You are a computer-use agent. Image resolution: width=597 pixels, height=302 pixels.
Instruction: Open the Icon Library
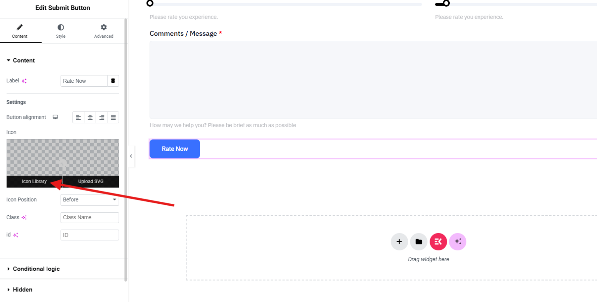pyautogui.click(x=35, y=181)
